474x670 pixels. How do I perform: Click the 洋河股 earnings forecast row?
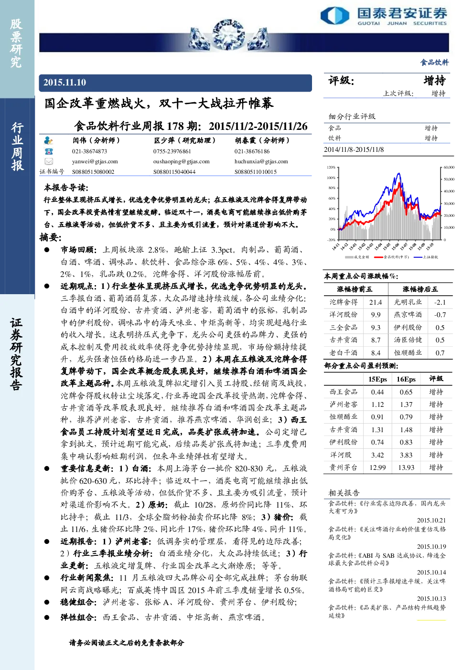[388, 455]
